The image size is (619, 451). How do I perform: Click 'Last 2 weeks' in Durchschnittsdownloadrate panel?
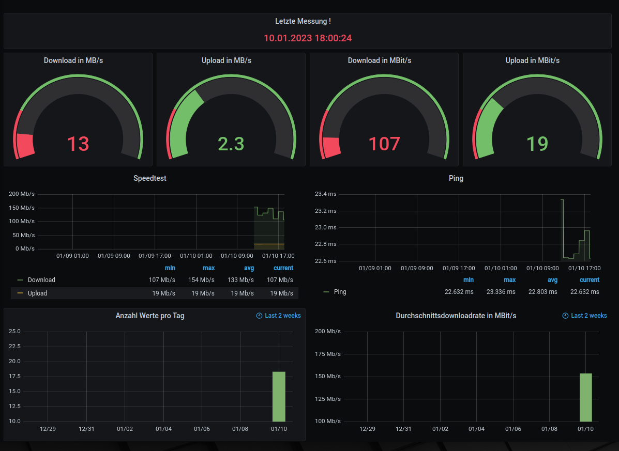pos(589,316)
